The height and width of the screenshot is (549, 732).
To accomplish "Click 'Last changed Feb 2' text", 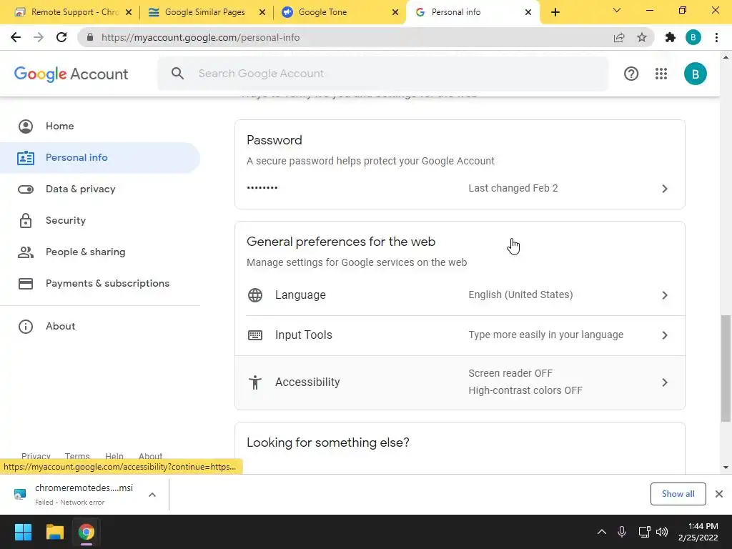I will 513,188.
